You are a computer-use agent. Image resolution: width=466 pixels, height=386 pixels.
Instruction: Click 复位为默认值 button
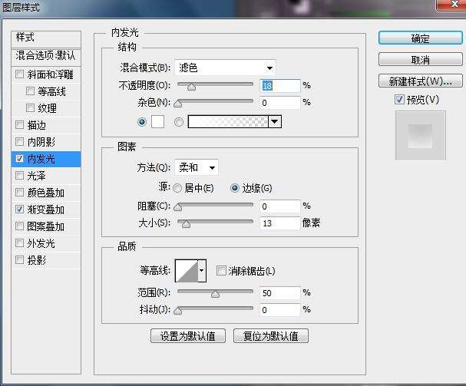click(270, 336)
